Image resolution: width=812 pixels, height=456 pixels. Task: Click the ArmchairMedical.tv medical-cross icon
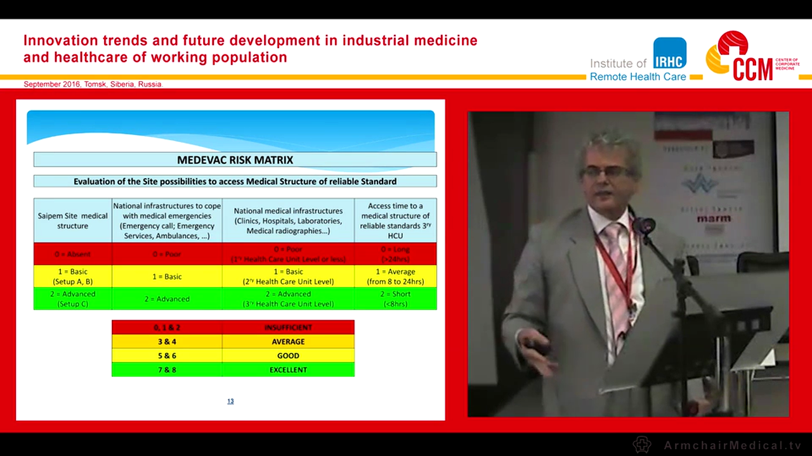click(642, 444)
